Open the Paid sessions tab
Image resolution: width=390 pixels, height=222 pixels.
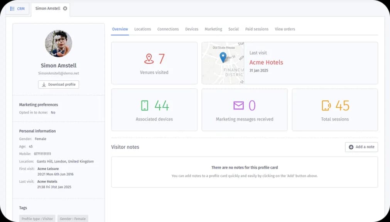(257, 29)
